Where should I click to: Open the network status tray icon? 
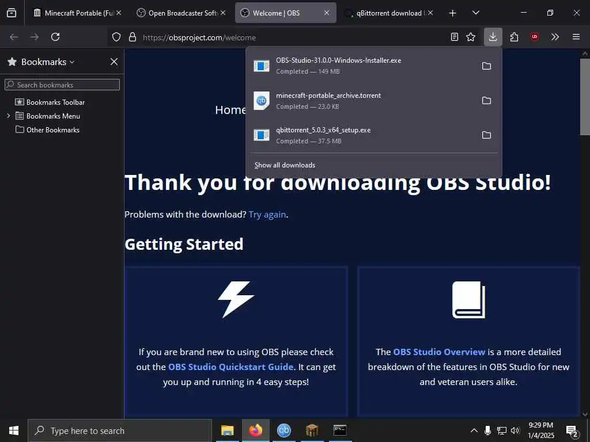[502, 430]
